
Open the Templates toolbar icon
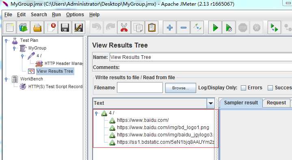(24, 28)
